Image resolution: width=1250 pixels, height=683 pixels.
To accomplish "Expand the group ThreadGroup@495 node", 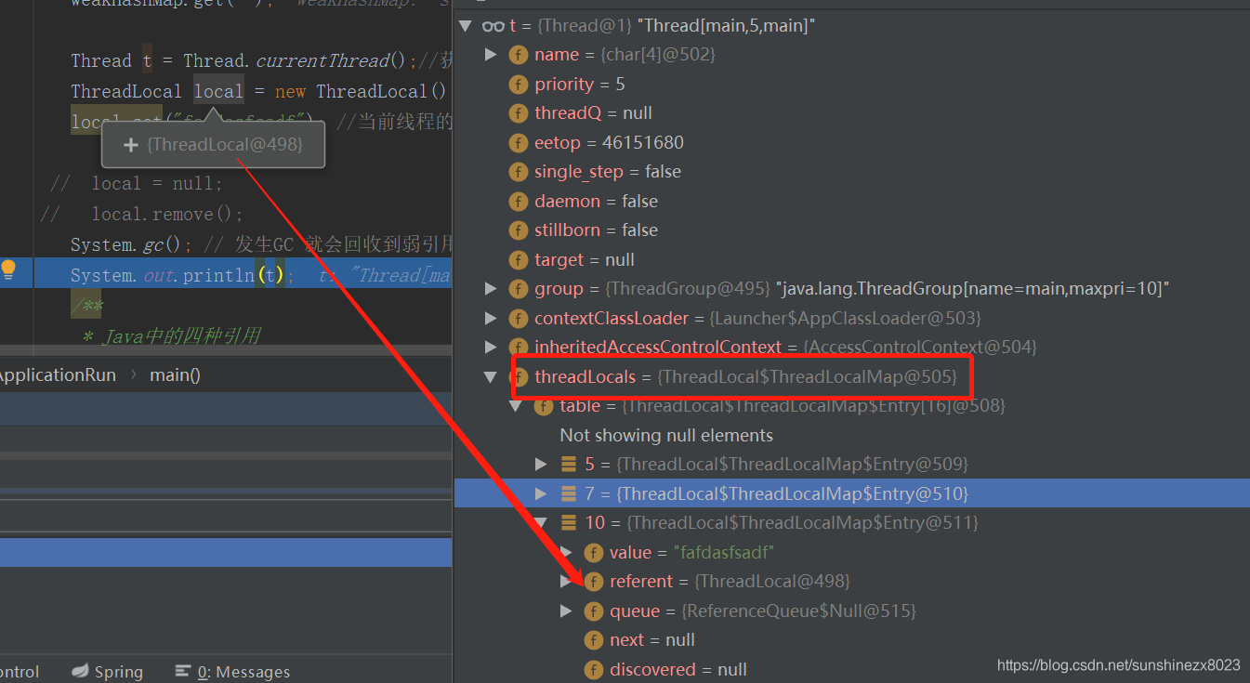I will (x=491, y=288).
